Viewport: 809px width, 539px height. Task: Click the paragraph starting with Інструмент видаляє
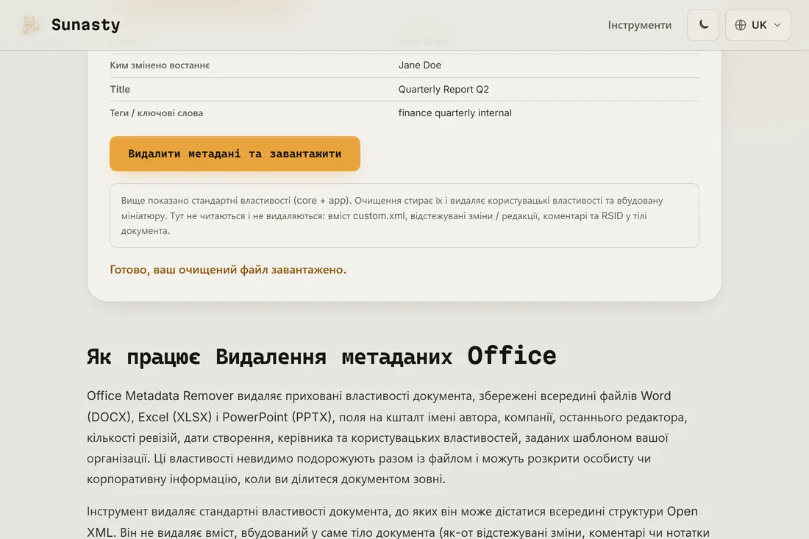tap(398, 521)
